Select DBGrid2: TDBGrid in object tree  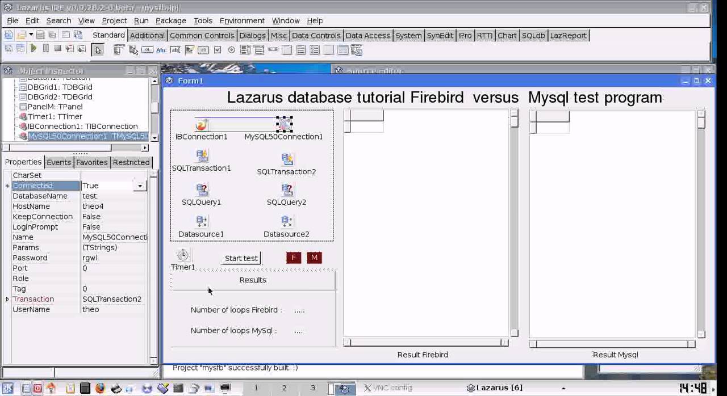[60, 97]
